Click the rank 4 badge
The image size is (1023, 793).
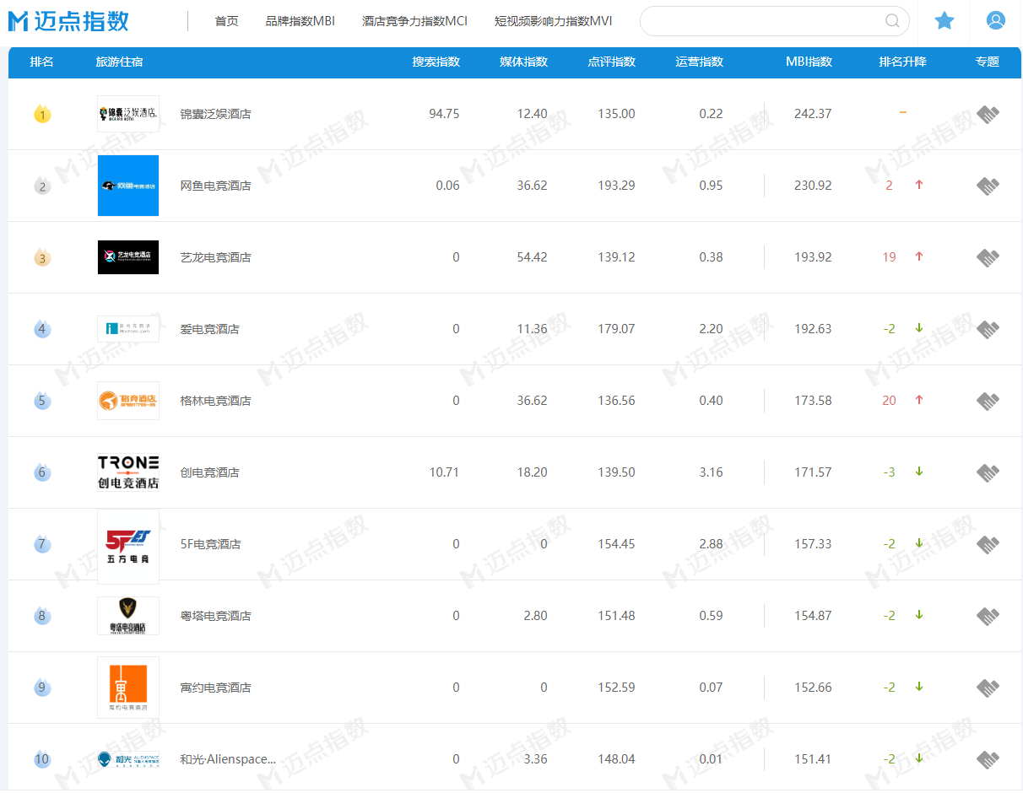(42, 329)
